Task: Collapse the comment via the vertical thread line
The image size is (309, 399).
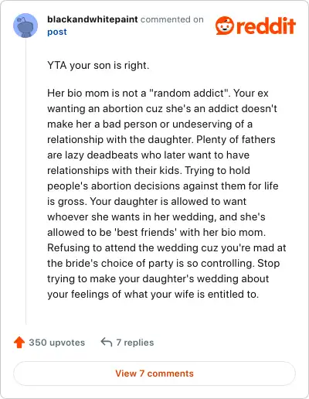Action: [25, 182]
